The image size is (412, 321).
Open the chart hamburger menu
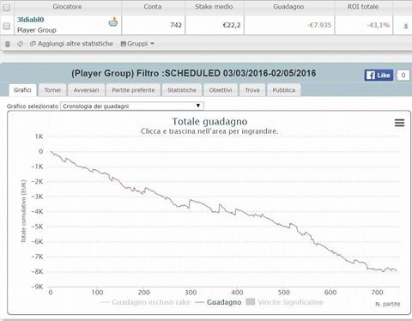tap(399, 123)
